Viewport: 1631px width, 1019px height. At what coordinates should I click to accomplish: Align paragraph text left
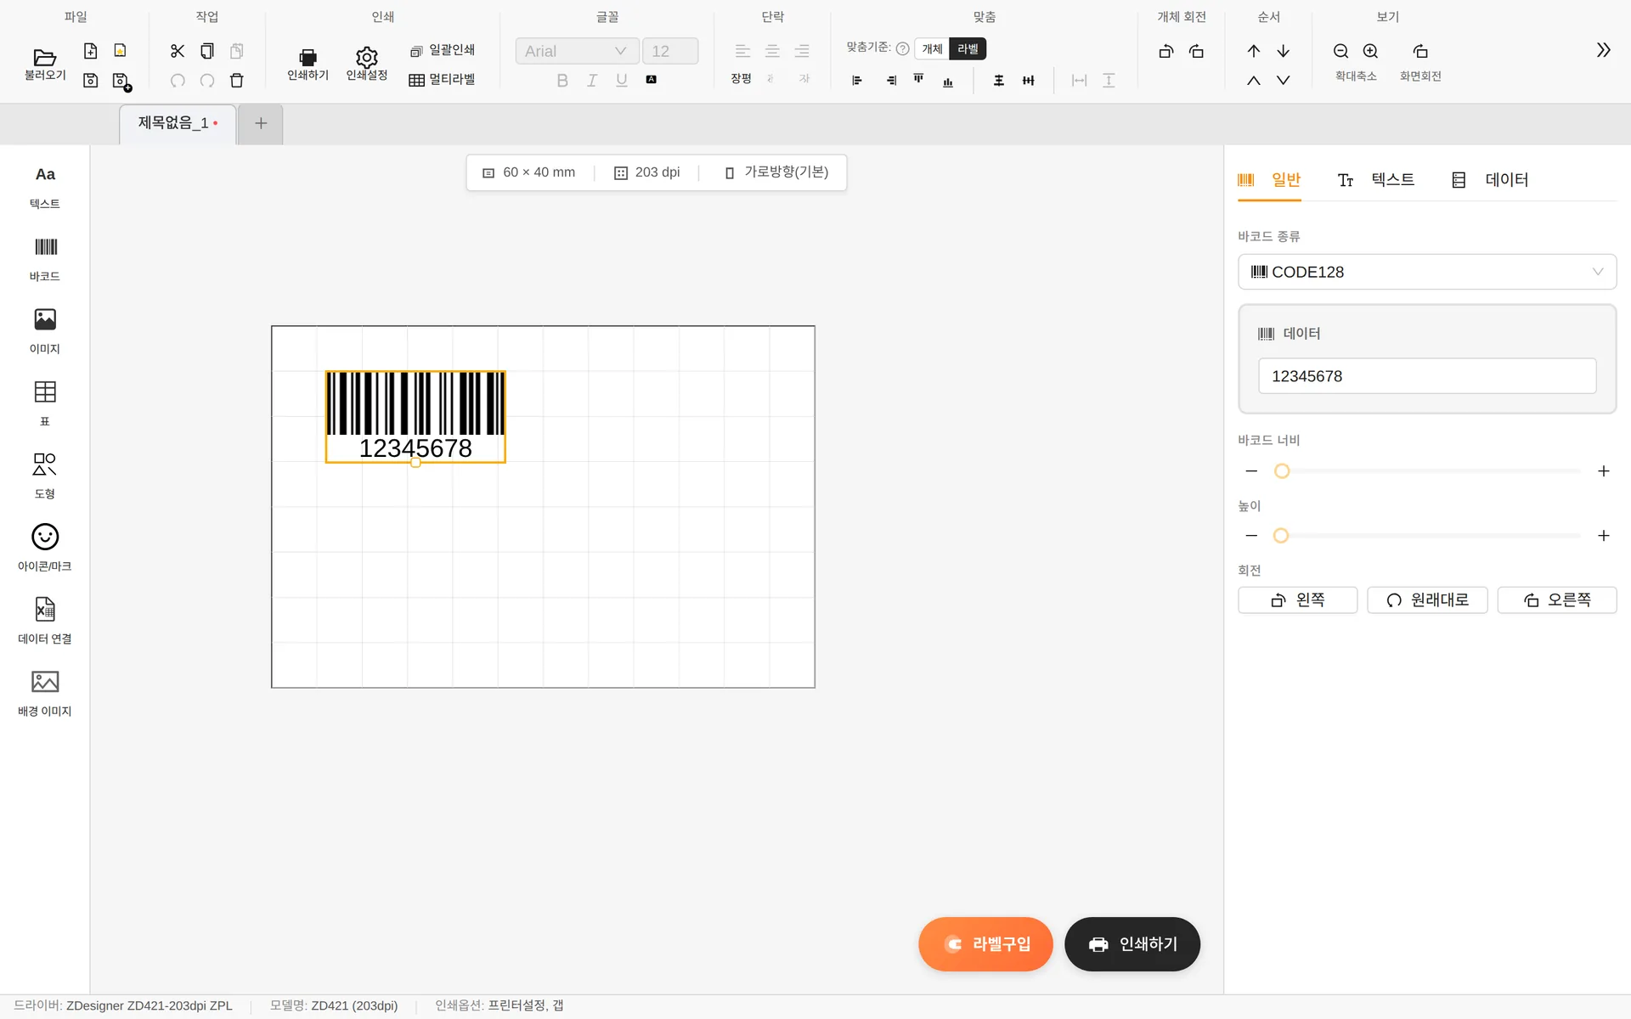click(742, 51)
